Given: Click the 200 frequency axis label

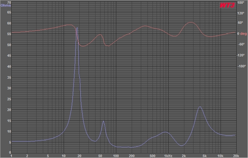Looking at the screenshot, I should point(132,156).
